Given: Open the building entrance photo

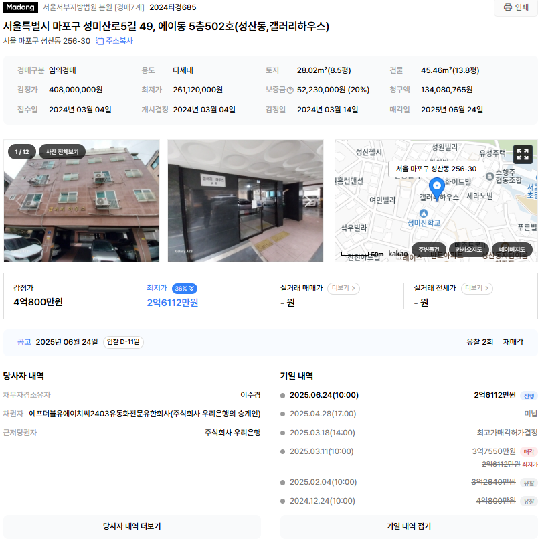Looking at the screenshot, I should (245, 201).
